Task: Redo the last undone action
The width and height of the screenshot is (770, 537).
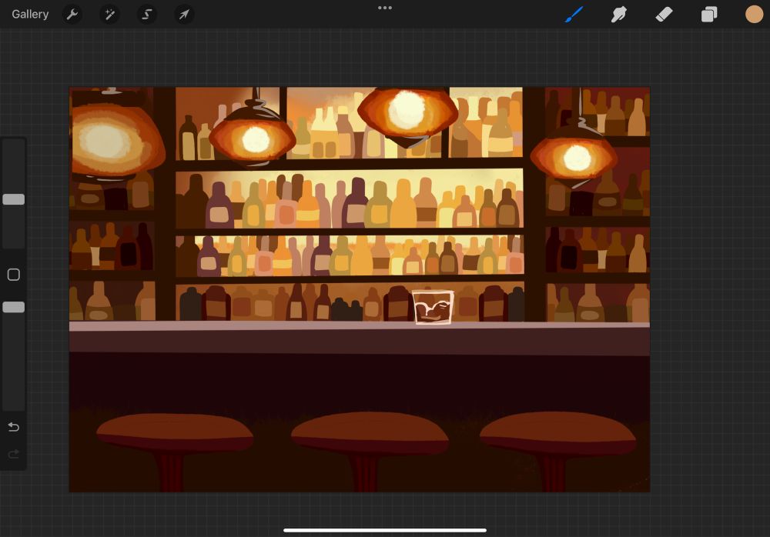Action: coord(14,454)
